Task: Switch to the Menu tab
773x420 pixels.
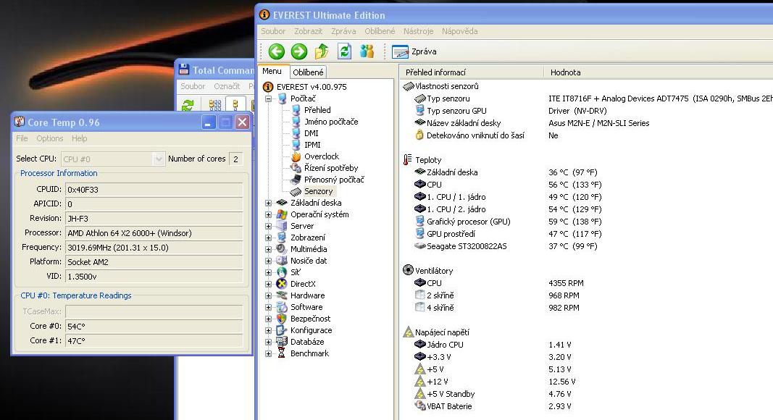Action: pos(272,72)
